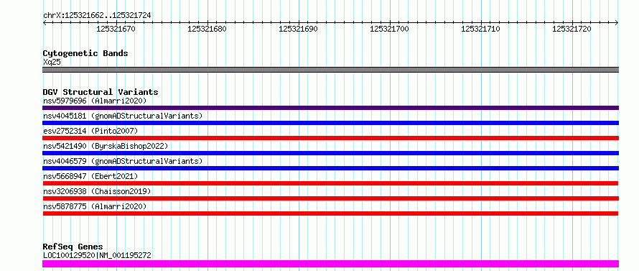Click the nsv3206938 (Chaisson2019) label
This screenshot has height=271, width=639.
(97, 191)
